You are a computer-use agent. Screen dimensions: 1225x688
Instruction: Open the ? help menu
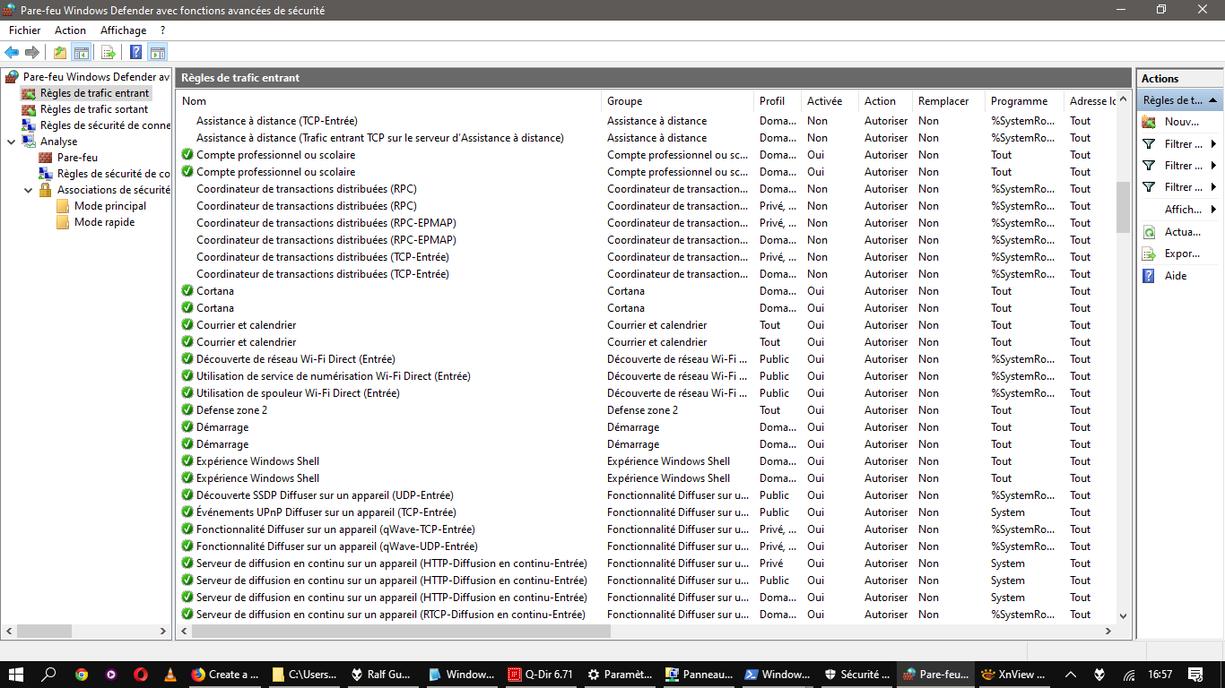coord(162,30)
